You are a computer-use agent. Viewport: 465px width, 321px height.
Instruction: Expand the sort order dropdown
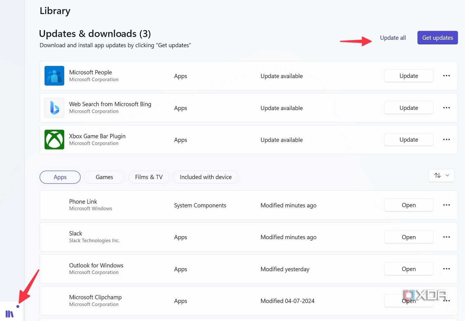pyautogui.click(x=441, y=176)
